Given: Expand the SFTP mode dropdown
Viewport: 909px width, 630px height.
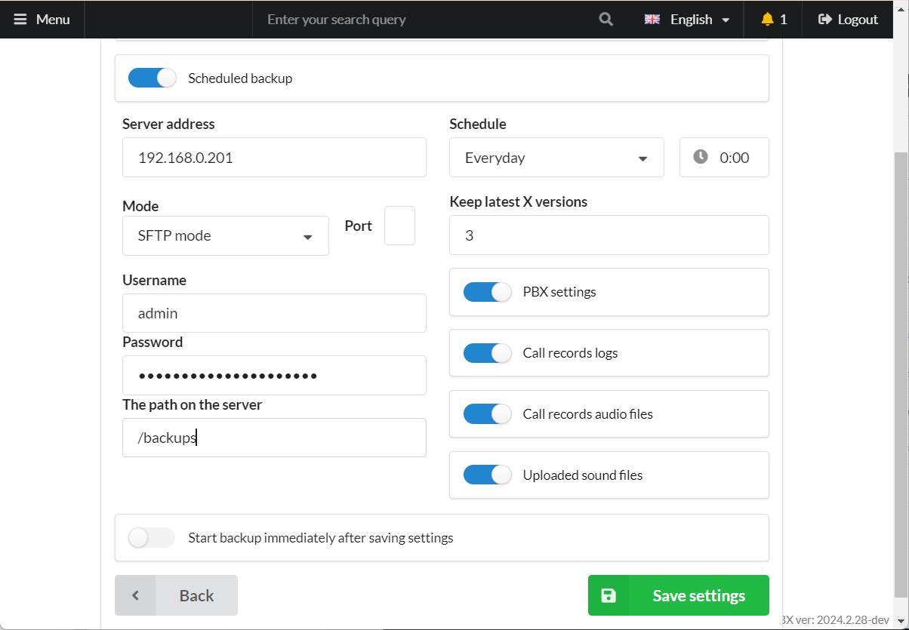Looking at the screenshot, I should click(225, 236).
